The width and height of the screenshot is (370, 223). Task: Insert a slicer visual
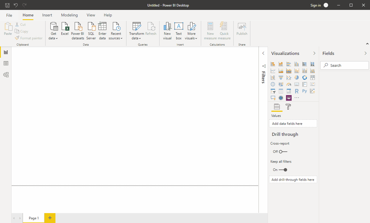(273, 91)
